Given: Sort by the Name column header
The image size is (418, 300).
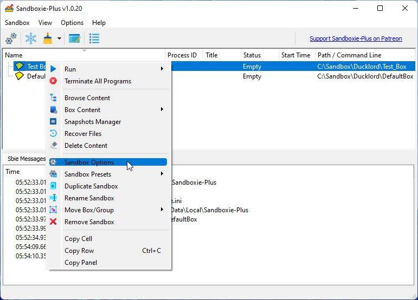Looking at the screenshot, I should 84,55.
